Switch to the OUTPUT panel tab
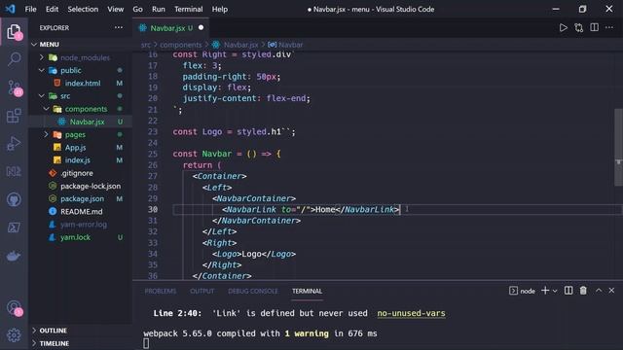 (202, 292)
